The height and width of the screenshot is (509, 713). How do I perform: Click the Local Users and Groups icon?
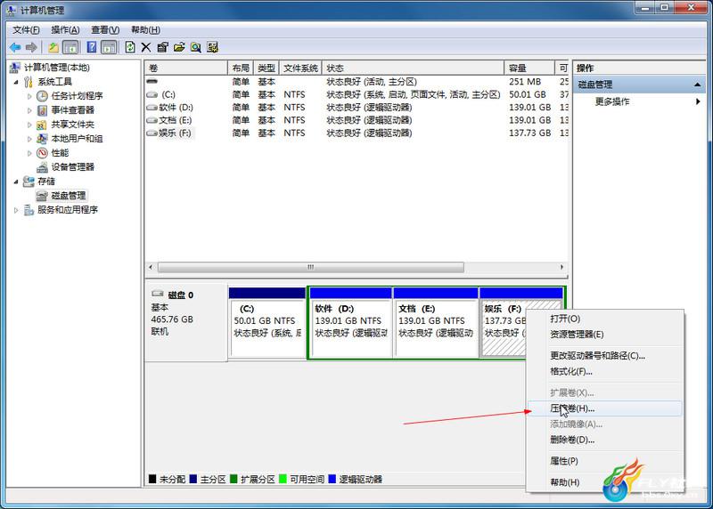coord(42,139)
